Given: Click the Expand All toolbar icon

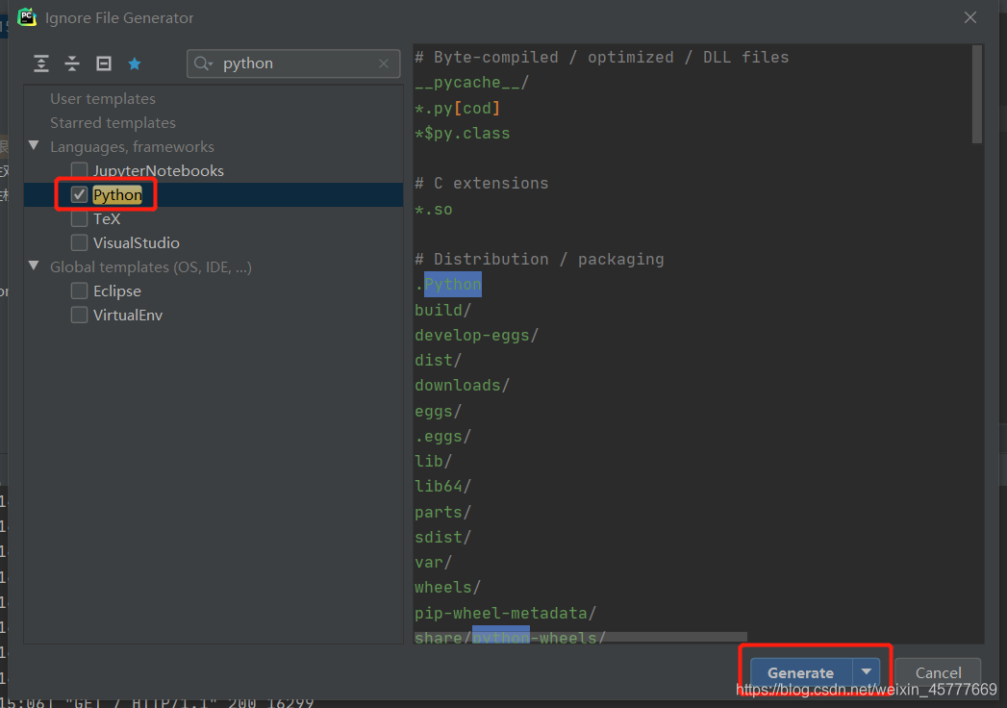Looking at the screenshot, I should (x=41, y=63).
